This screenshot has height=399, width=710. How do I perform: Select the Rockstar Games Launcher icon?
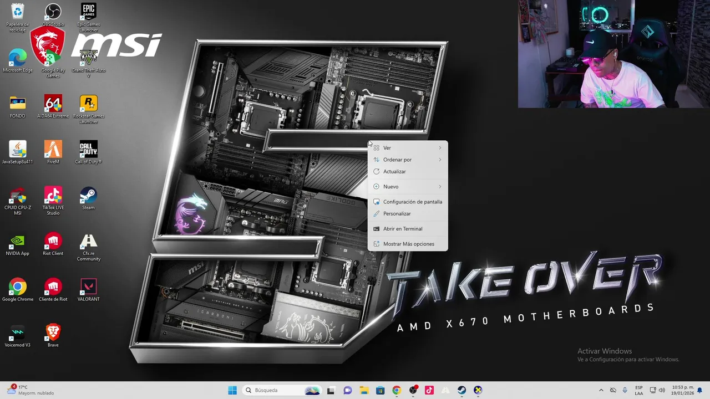(x=88, y=109)
